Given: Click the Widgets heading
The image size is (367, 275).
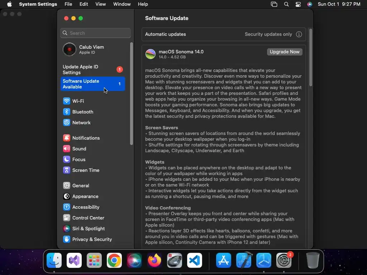Looking at the screenshot, I should pyautogui.click(x=155, y=162).
